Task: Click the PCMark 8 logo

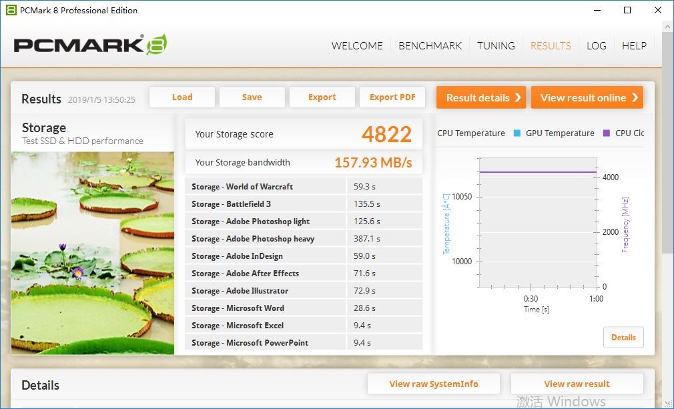Action: click(x=90, y=45)
